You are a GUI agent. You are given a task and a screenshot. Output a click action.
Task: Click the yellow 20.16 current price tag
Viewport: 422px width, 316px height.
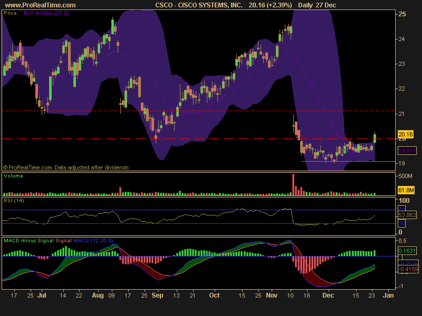point(406,134)
